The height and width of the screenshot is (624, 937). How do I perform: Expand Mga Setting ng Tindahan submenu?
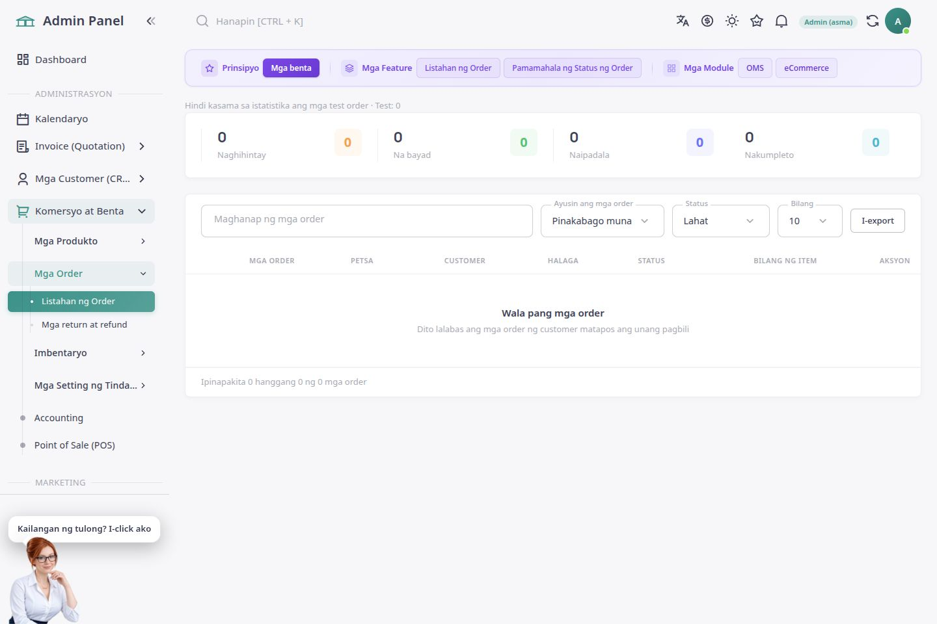[143, 385]
